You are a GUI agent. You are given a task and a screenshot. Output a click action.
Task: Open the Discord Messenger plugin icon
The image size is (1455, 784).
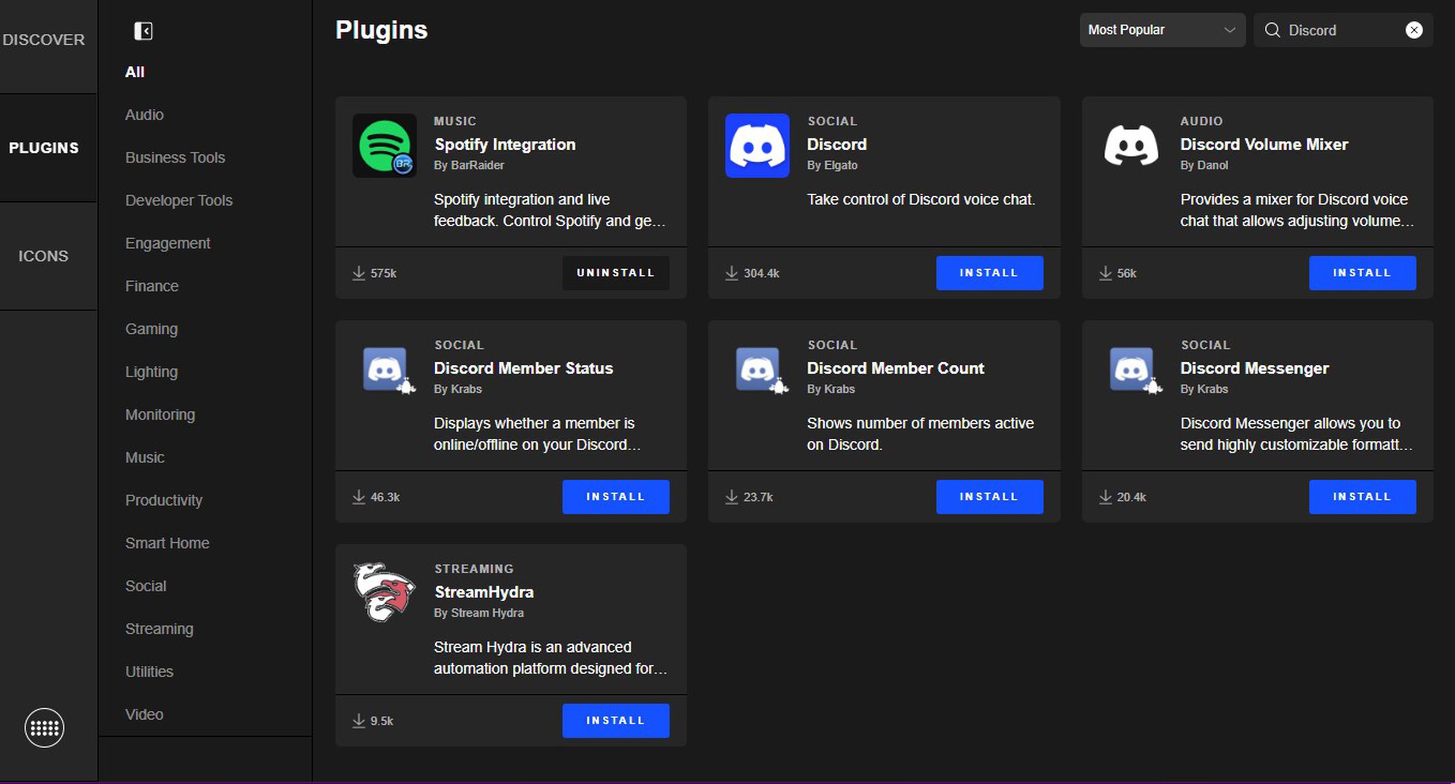(x=1136, y=370)
